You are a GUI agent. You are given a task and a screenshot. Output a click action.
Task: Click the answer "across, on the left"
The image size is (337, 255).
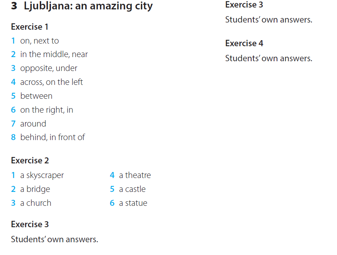[51, 82]
